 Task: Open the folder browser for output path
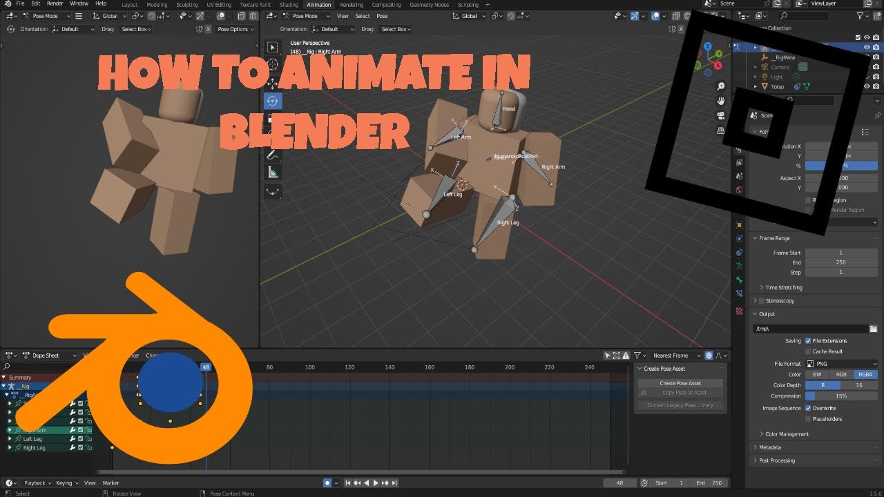[874, 329]
